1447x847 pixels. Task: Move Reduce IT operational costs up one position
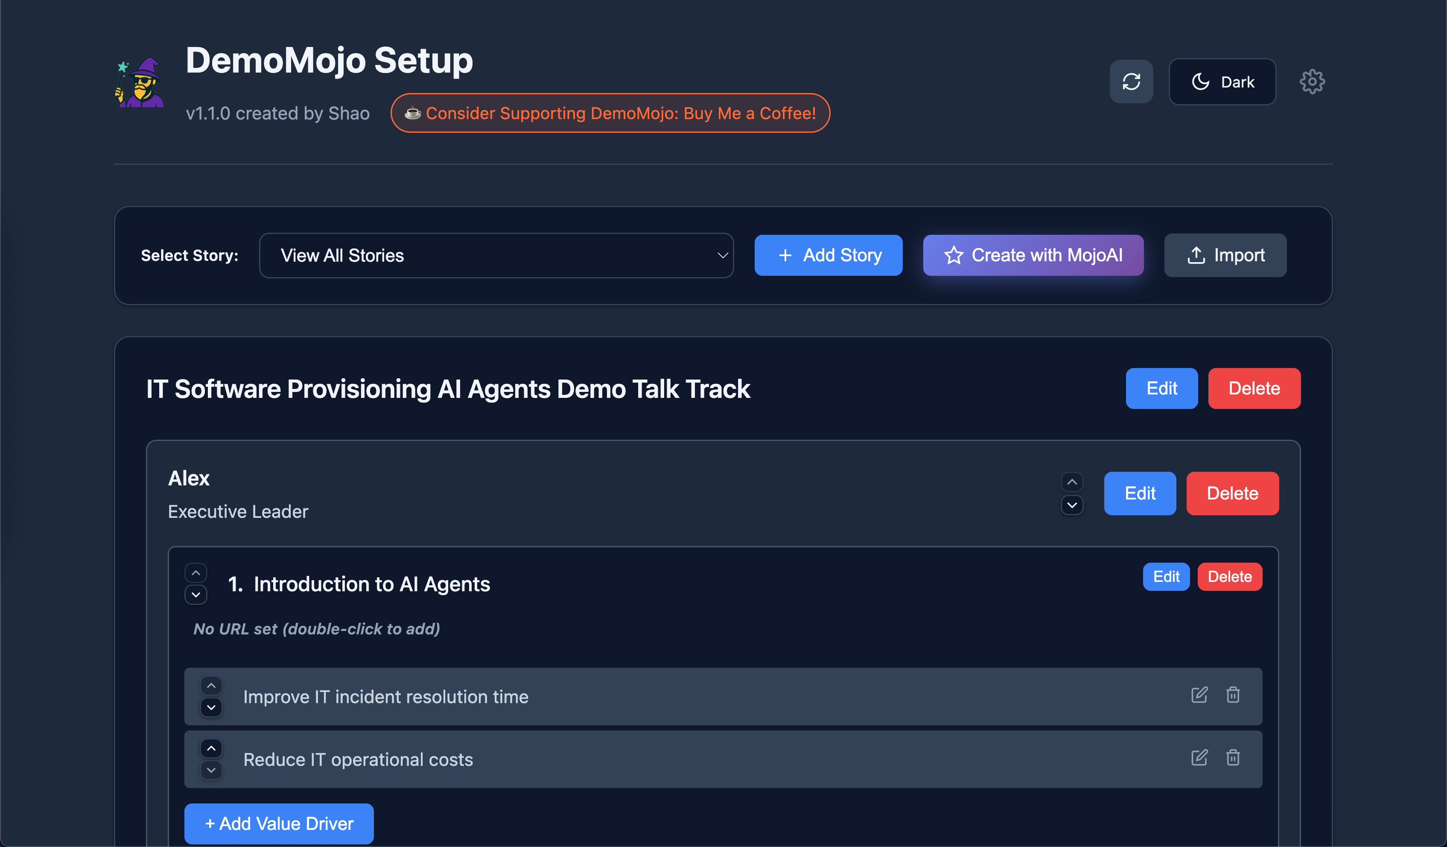(x=211, y=748)
